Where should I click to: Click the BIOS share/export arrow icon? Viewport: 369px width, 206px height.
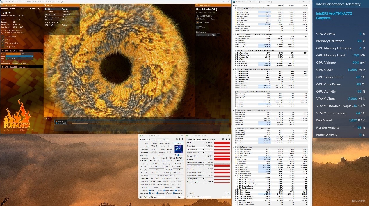tap(175, 155)
